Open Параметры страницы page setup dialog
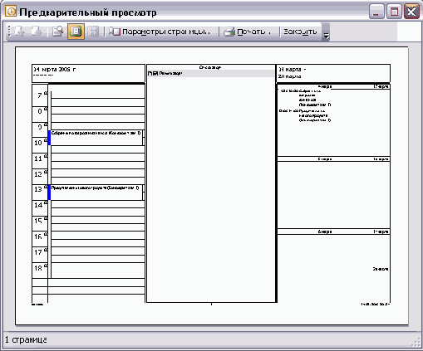Image resolution: width=423 pixels, height=351 pixels. (x=160, y=32)
